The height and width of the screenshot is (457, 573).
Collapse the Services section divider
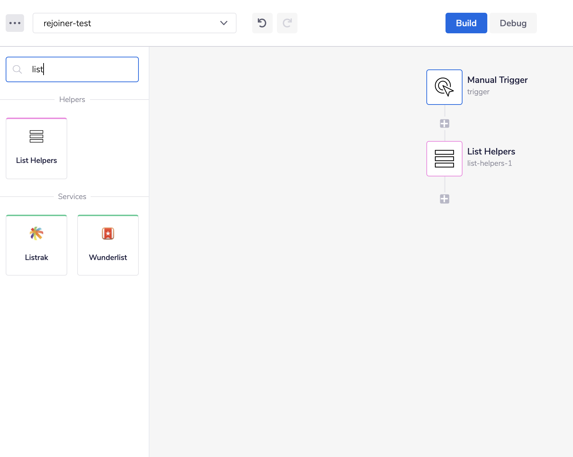point(72,197)
